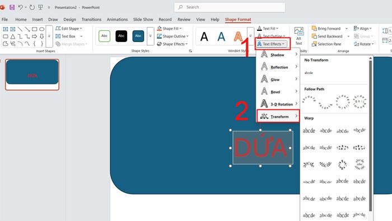The image size is (392, 221).
Task: Select the Right Arrow shape
Action: click(x=35, y=36)
